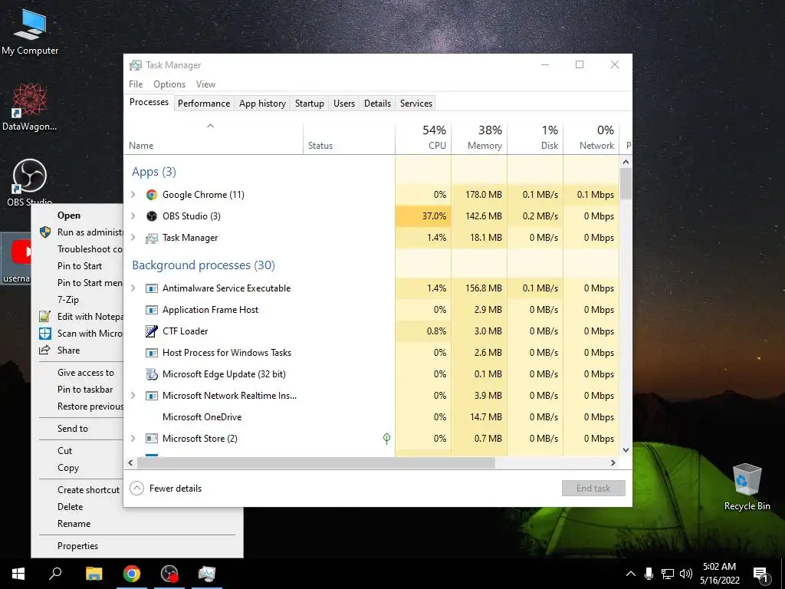Screen dimensions: 785x589
Task: Collapse view with Fewer details
Action: coord(166,489)
